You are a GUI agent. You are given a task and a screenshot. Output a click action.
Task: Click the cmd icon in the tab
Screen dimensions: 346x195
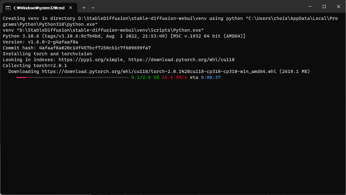[x=8, y=8]
